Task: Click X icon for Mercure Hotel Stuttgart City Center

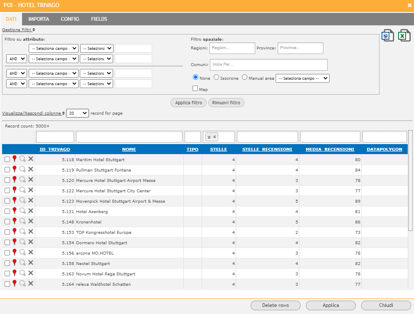Action: (x=31, y=190)
